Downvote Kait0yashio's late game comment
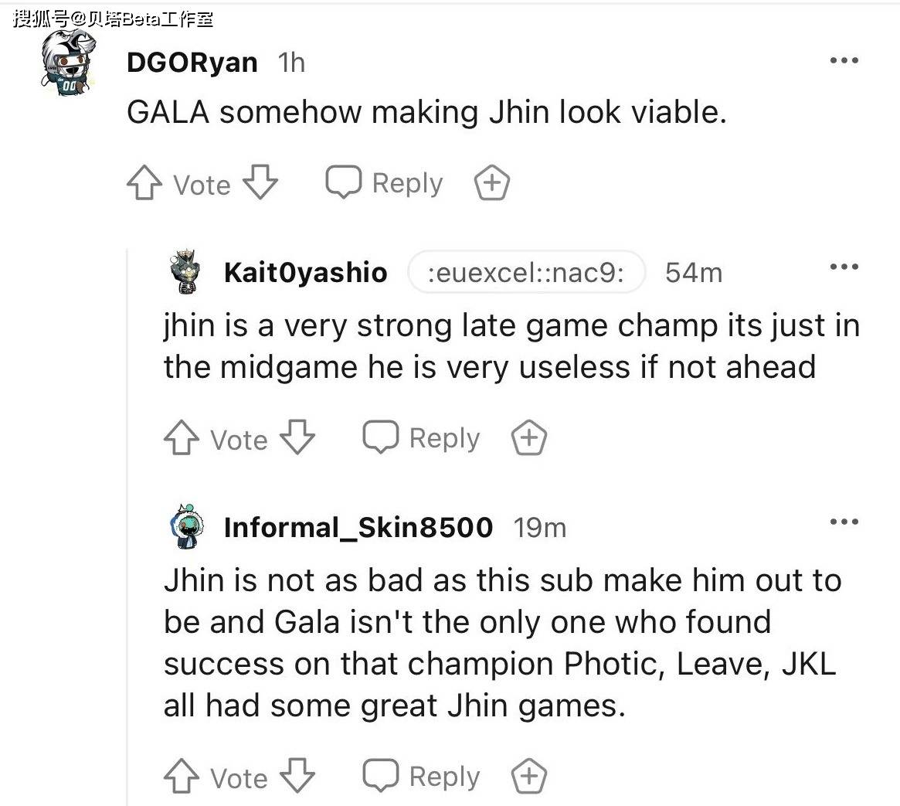 [297, 438]
